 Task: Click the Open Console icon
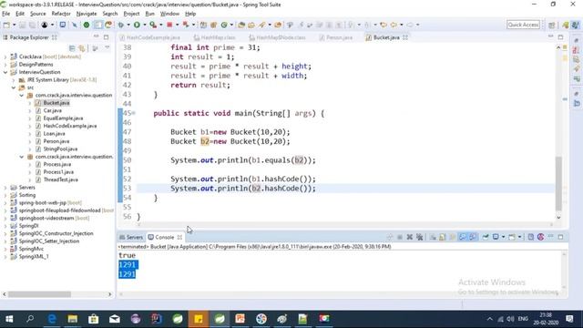pyautogui.click(x=512, y=237)
